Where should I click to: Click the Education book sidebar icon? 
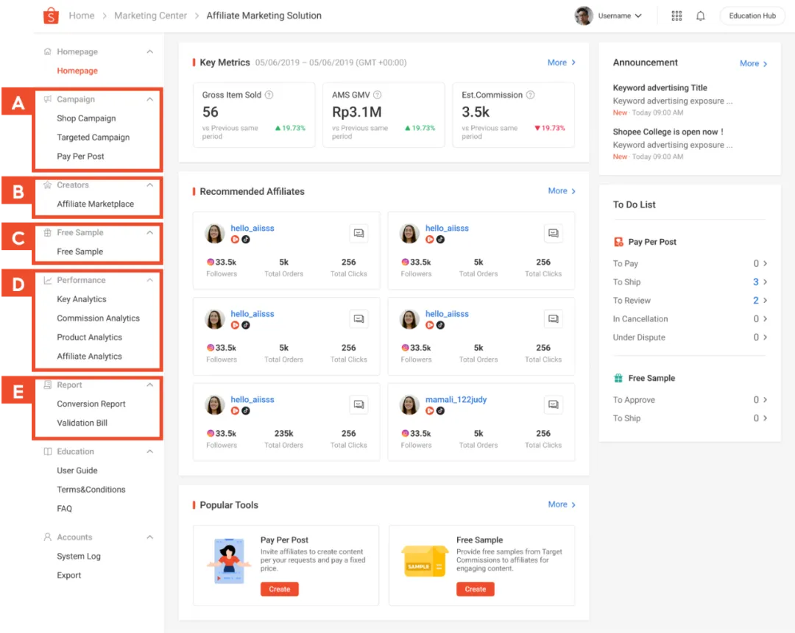tap(48, 451)
